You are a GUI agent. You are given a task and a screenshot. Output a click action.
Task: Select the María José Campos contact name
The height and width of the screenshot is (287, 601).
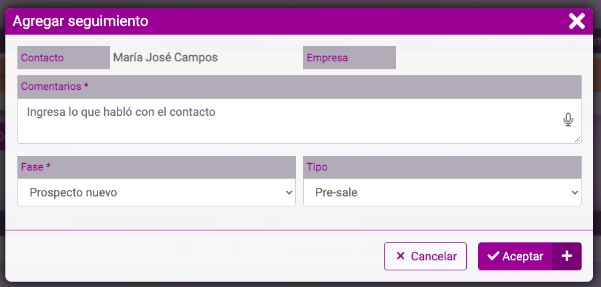click(x=166, y=58)
